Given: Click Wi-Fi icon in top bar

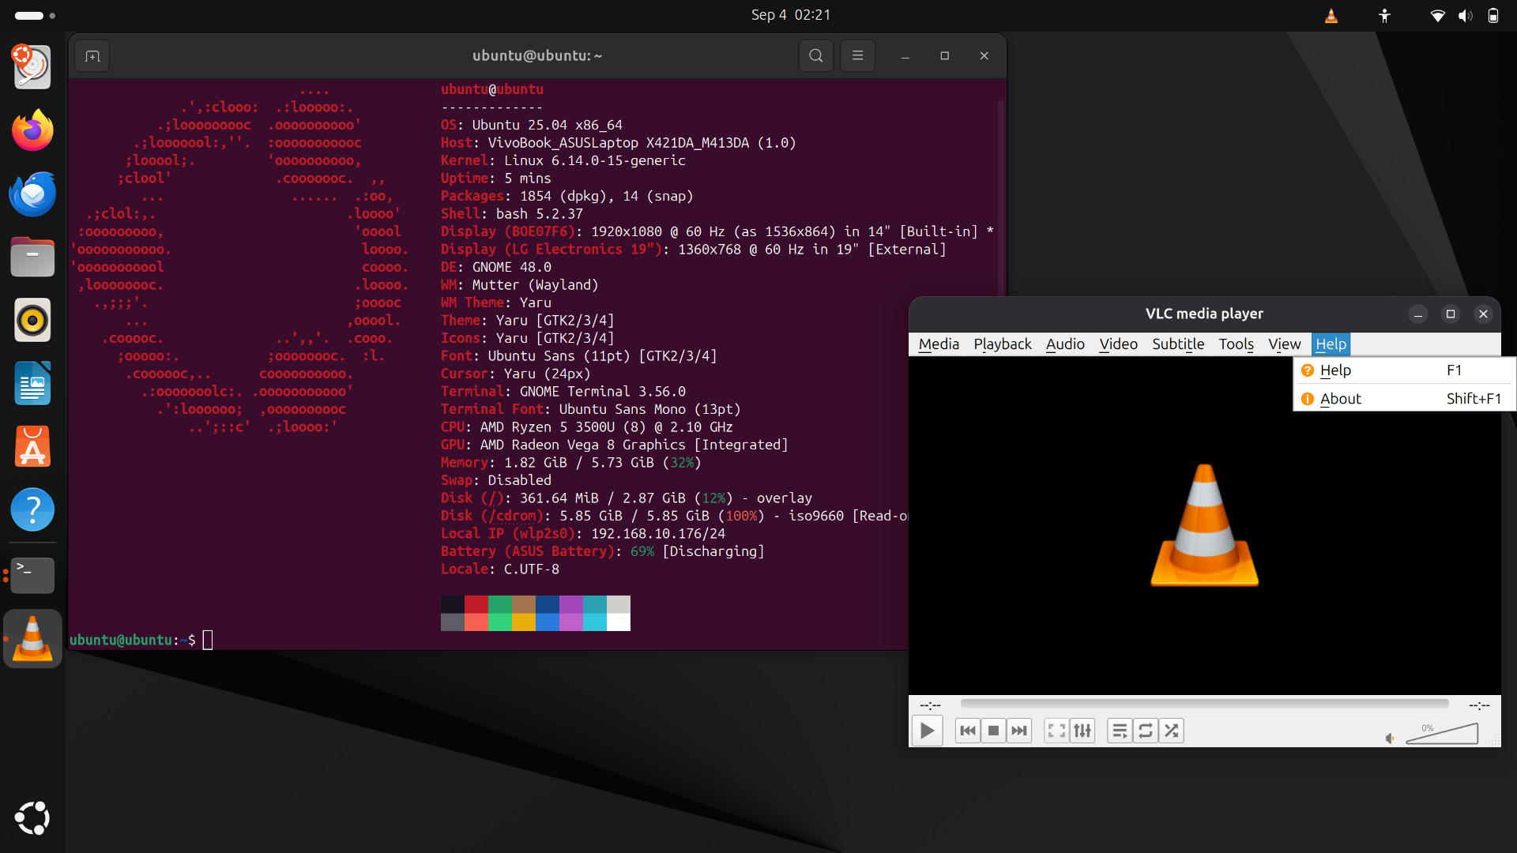Looking at the screenshot, I should [1438, 16].
